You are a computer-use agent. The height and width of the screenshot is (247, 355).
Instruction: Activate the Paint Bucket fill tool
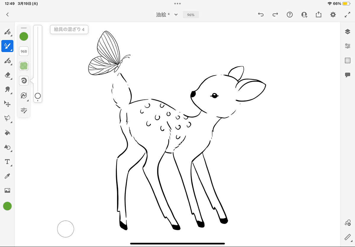[7, 133]
